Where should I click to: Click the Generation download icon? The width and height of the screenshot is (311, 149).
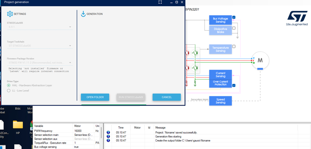(x=83, y=14)
